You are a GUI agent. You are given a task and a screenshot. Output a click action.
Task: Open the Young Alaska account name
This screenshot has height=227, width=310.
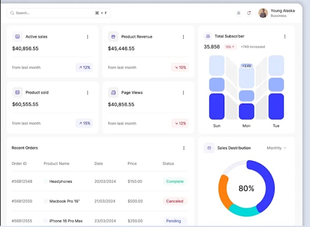[x=283, y=11]
